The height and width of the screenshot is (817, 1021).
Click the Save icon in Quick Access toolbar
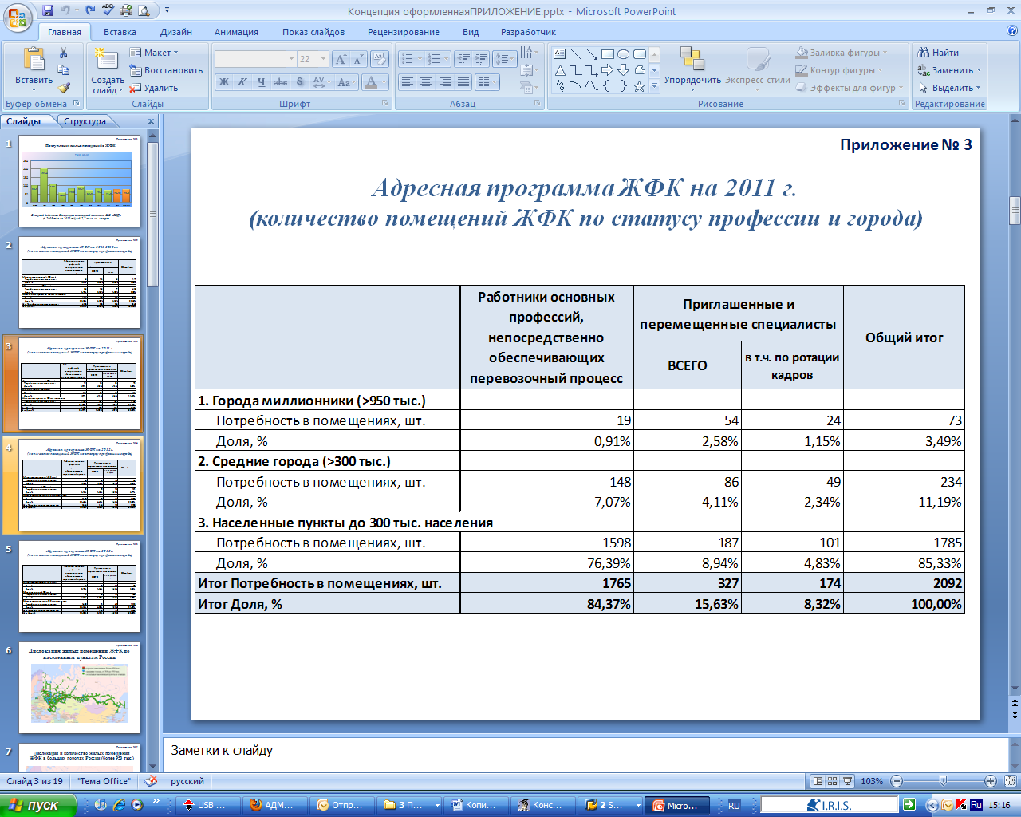click(49, 11)
